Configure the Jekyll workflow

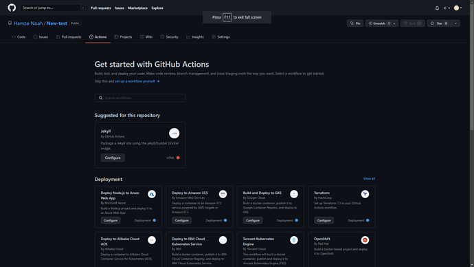tap(113, 158)
